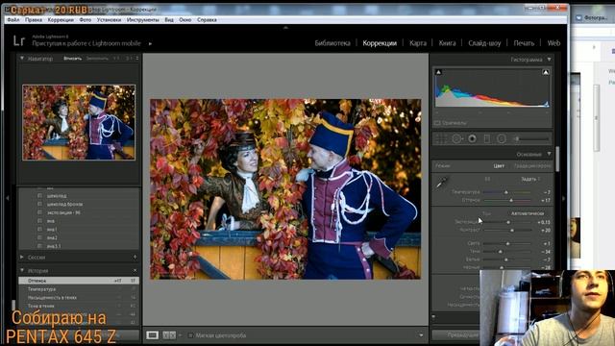
Task: Click preset icon next to шоколад
Action: pyautogui.click(x=39, y=195)
